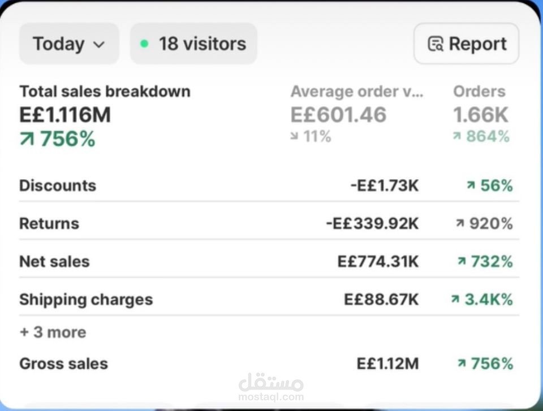Screen dimensions: 543x411
Task: Click the Shipping charges row label
Action: (x=86, y=299)
